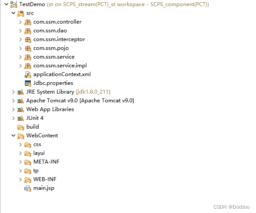Select main.jsp file name
This screenshot has width=256, height=213.
pyautogui.click(x=44, y=188)
